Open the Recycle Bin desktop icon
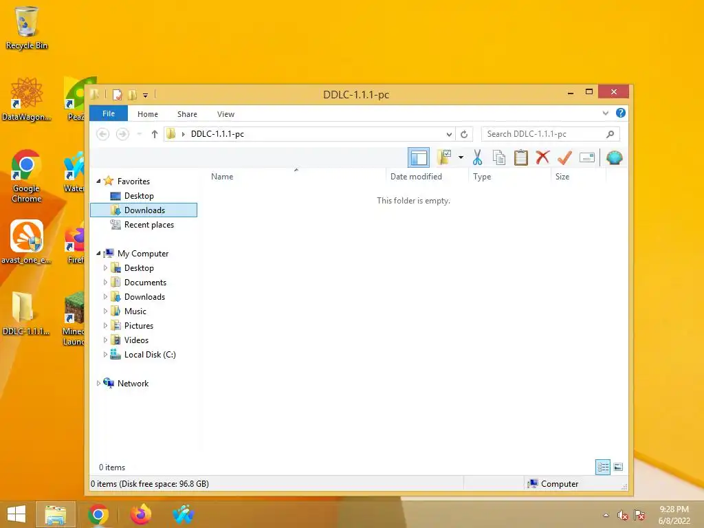Viewport: 704px width, 528px height. [x=27, y=27]
